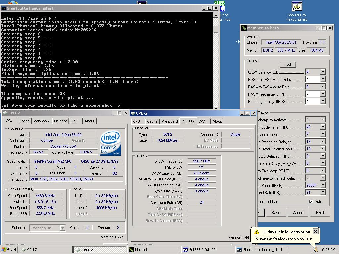Open Processor #1 selection dropdown

pyautogui.click(x=62, y=228)
